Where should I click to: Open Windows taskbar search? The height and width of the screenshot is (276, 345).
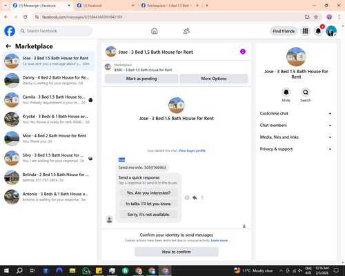point(19,270)
